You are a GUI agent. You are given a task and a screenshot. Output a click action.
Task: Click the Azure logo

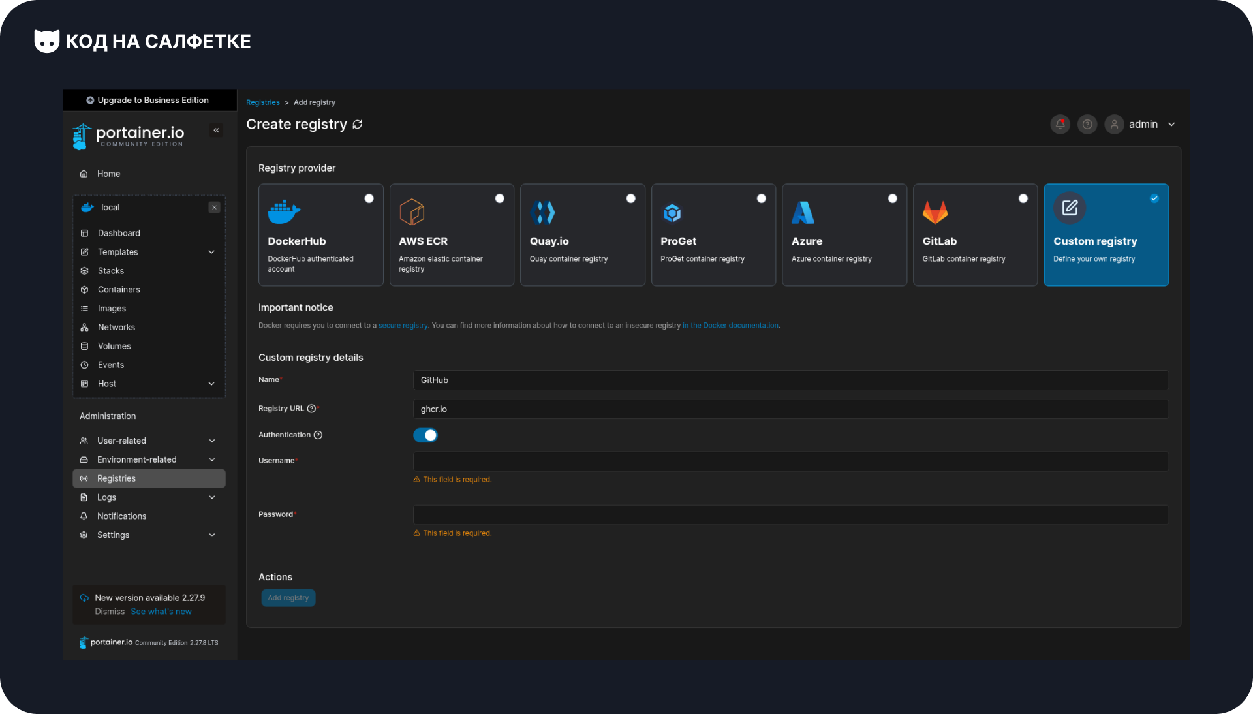[x=803, y=212]
